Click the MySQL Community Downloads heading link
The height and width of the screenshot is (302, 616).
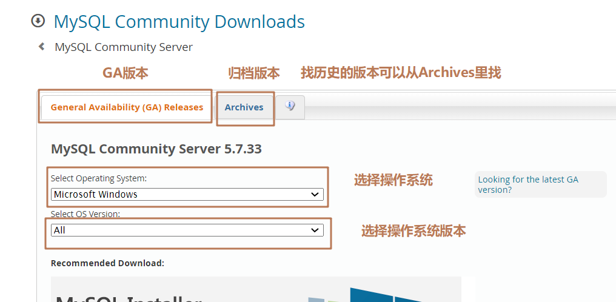(179, 22)
